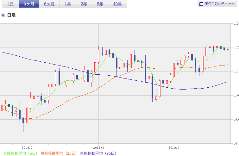The image size is (239, 156).
Task: Show the 1年 chart range
Action: coord(68,4)
